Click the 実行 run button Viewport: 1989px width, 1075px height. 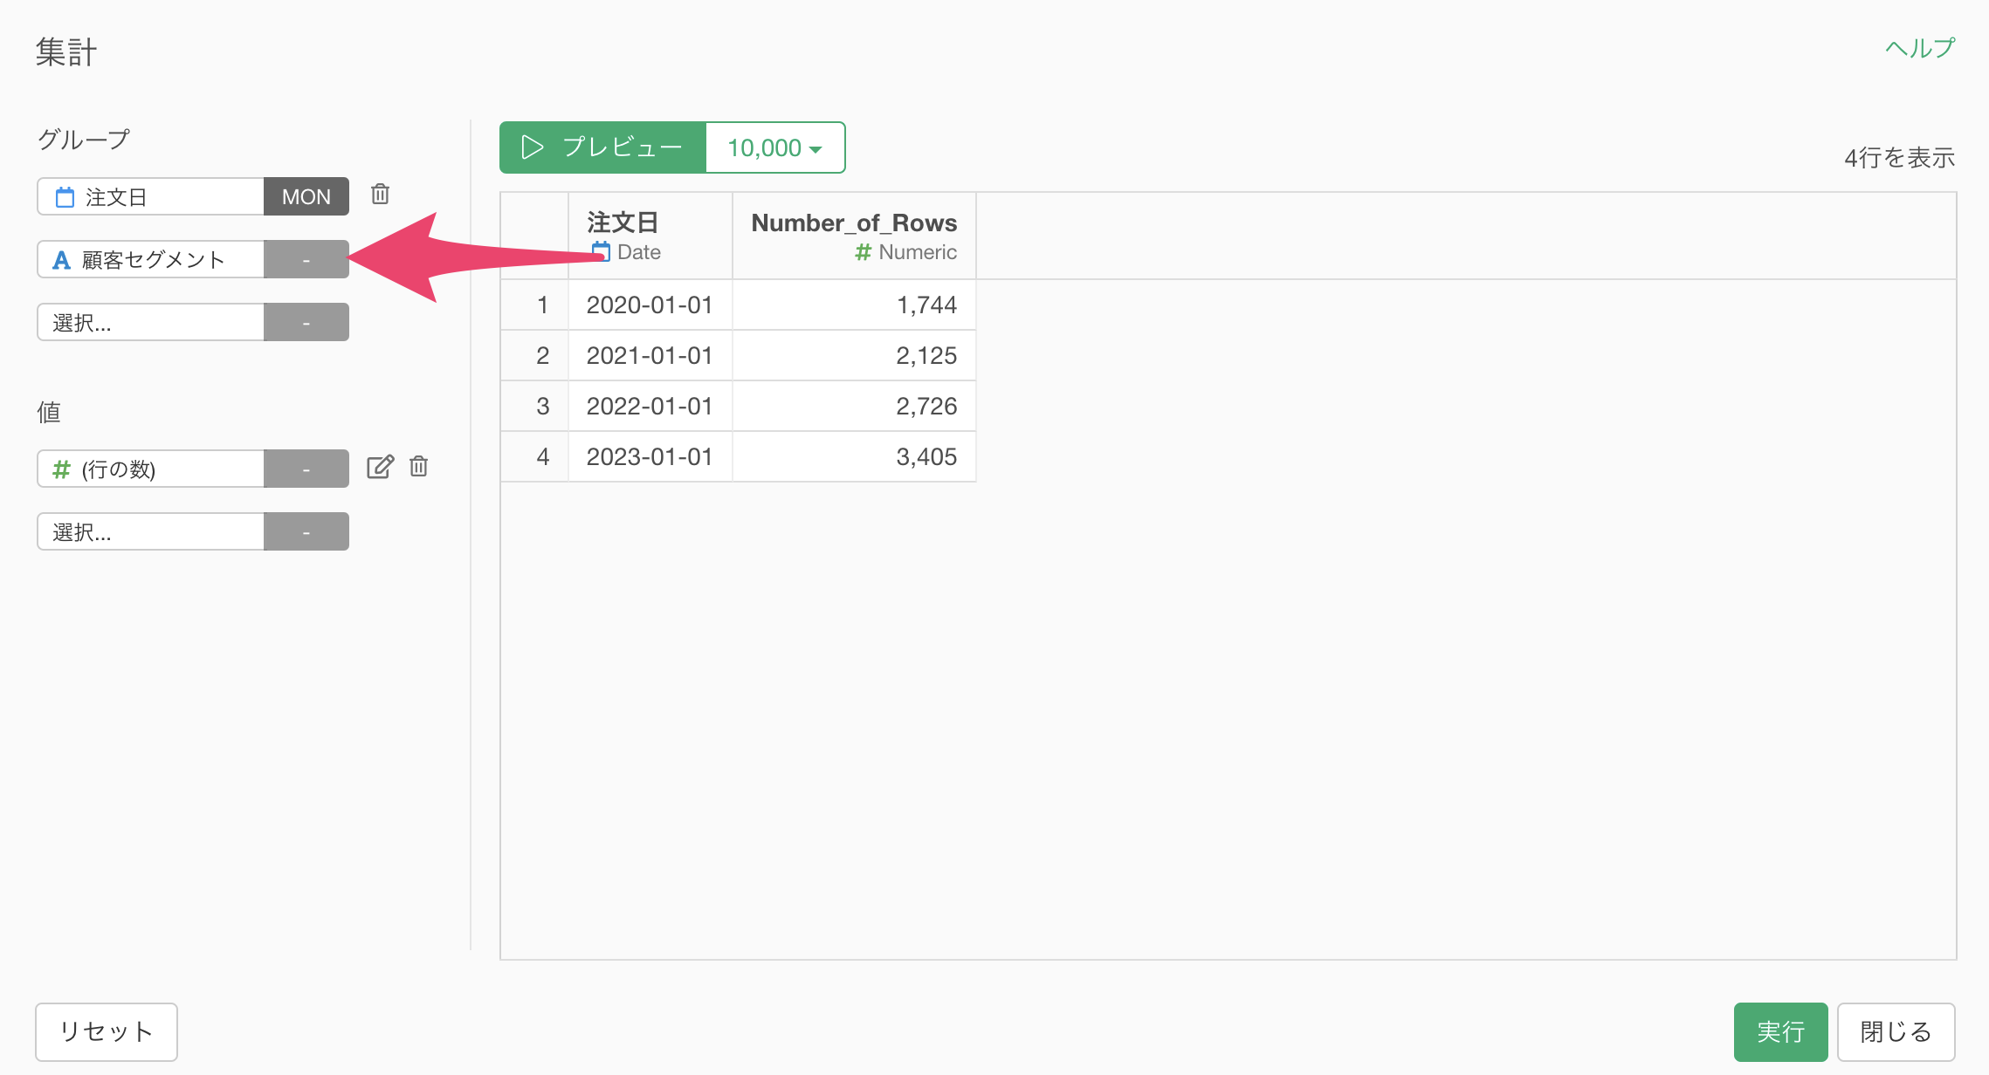(x=1780, y=1031)
